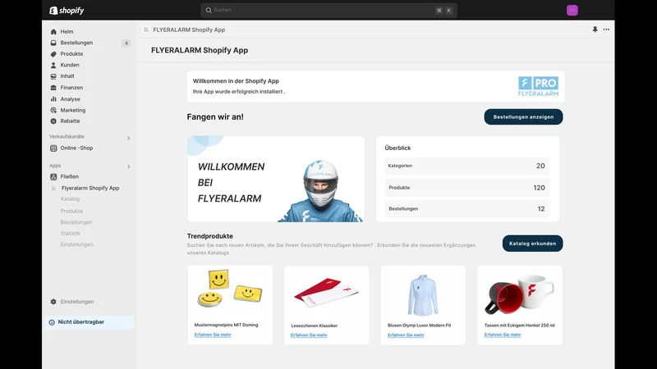Click Erfahren Sie mehr for Mustermagnetpins
This screenshot has height=369, width=657.
(x=213, y=335)
